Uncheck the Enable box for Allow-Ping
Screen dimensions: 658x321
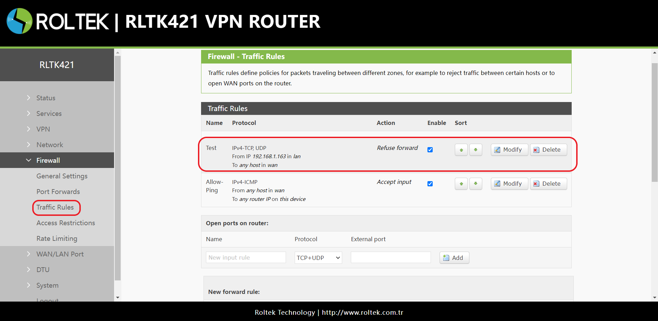(430, 184)
